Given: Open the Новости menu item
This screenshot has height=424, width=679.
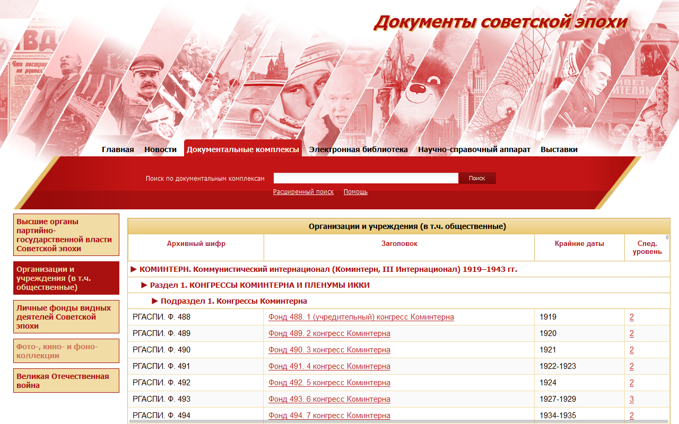Looking at the screenshot, I should pyautogui.click(x=160, y=149).
